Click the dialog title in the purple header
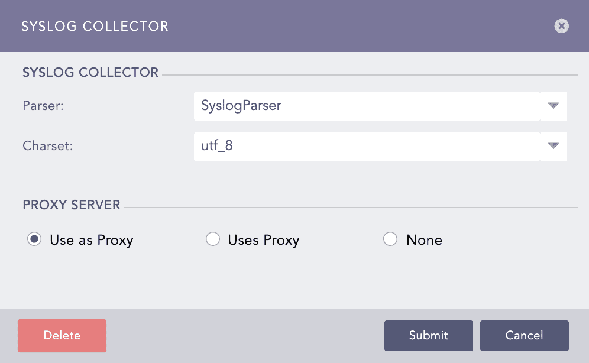 pos(95,27)
